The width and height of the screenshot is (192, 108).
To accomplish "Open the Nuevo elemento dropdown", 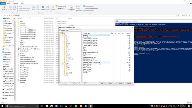I will [x=61, y=6].
